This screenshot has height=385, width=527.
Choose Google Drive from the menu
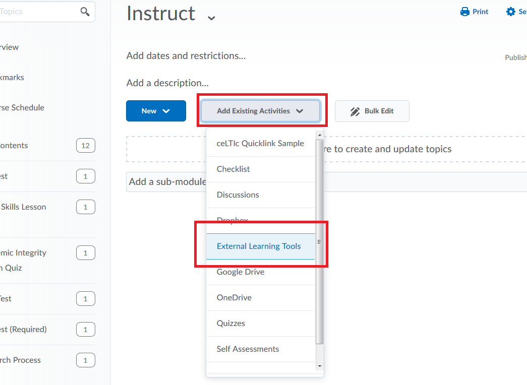(x=240, y=272)
